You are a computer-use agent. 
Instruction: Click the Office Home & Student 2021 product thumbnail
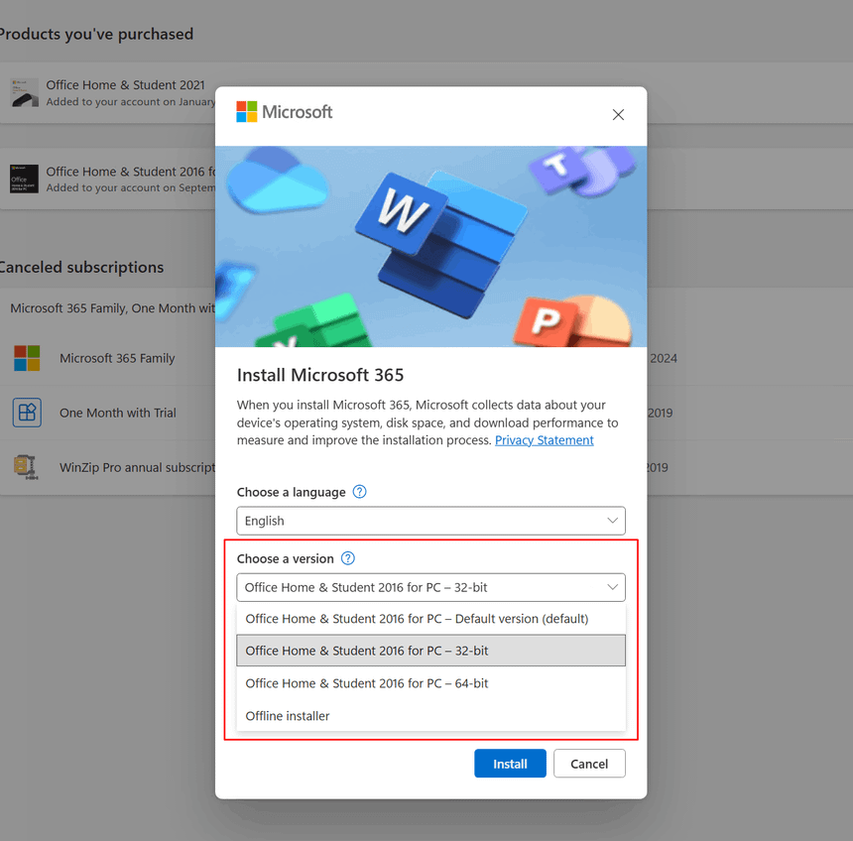24,93
